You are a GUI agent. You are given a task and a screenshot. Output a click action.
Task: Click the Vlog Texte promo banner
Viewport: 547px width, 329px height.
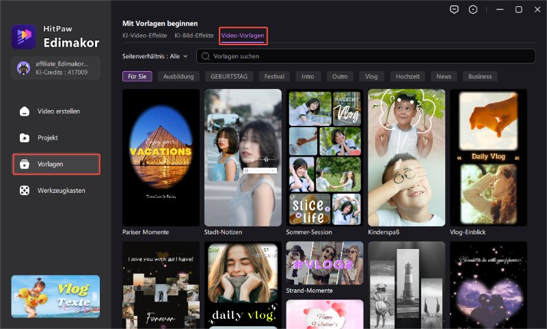point(55,296)
